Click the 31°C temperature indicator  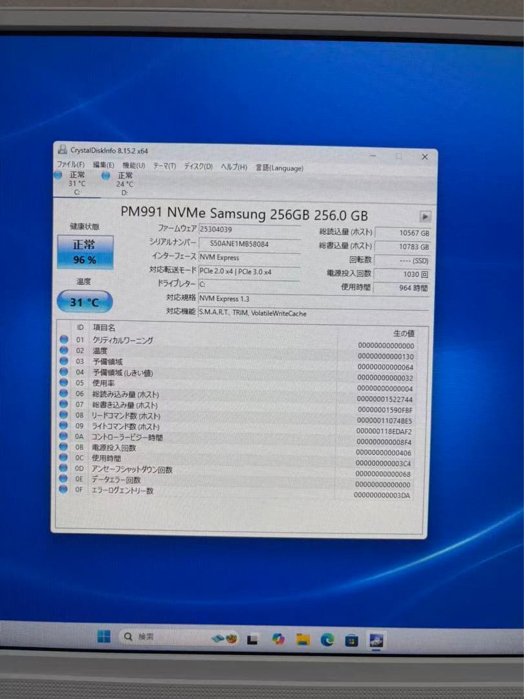pos(85,301)
